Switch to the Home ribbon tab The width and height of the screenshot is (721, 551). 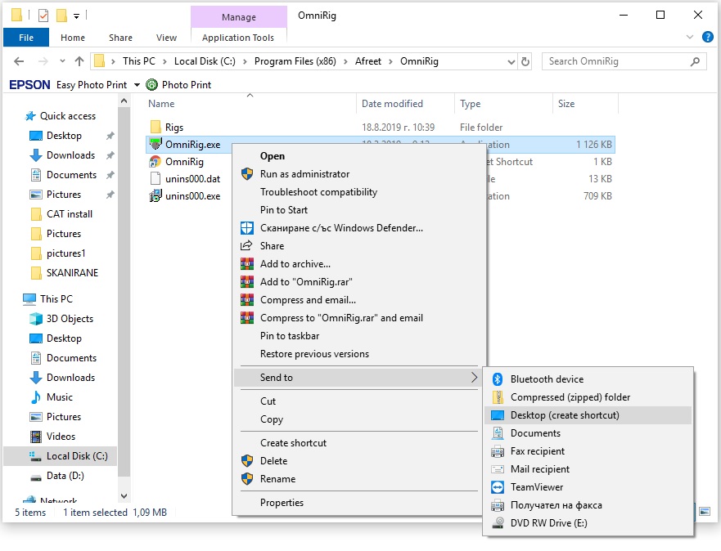point(73,37)
